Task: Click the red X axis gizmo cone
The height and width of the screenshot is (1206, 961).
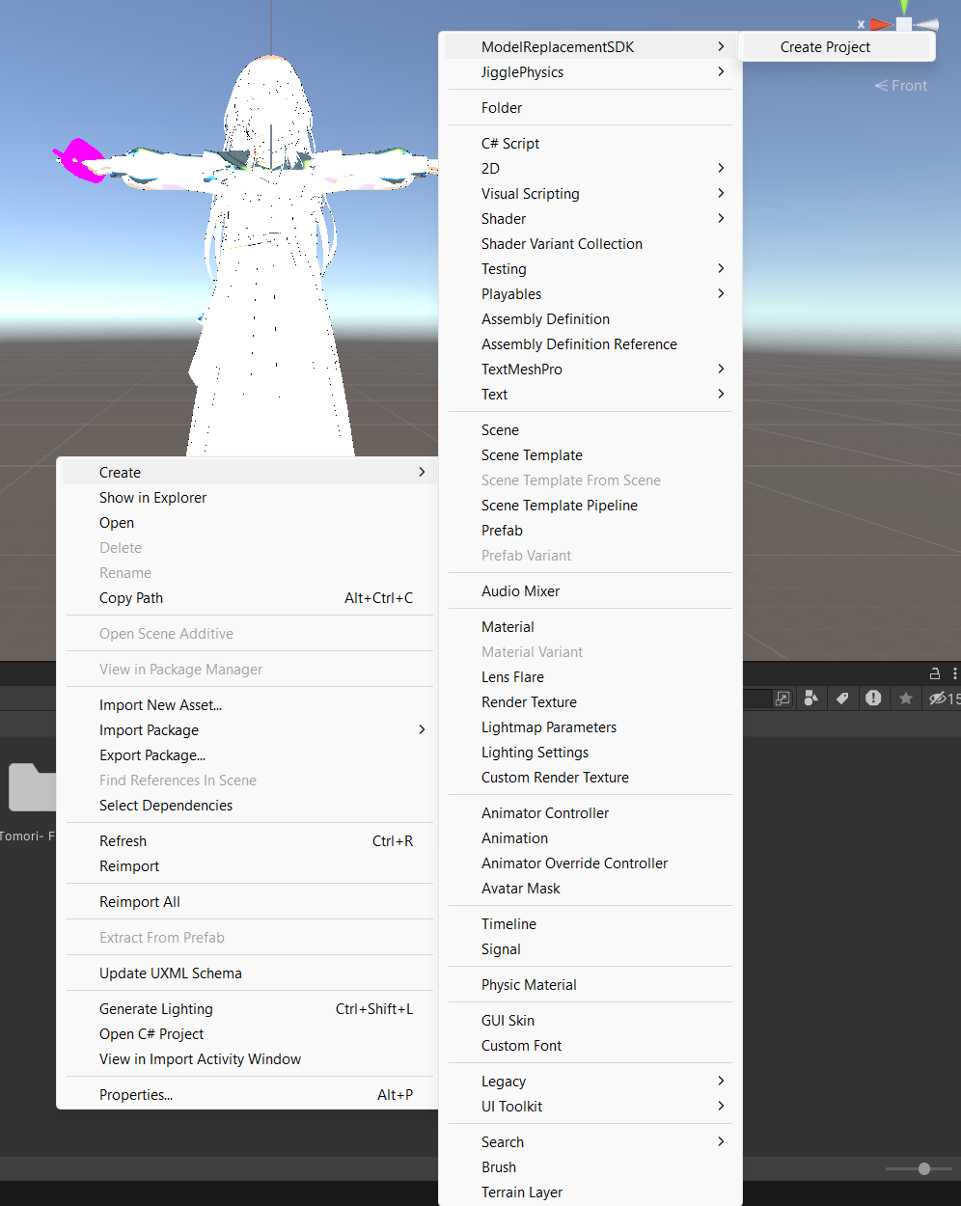Action: click(x=880, y=25)
